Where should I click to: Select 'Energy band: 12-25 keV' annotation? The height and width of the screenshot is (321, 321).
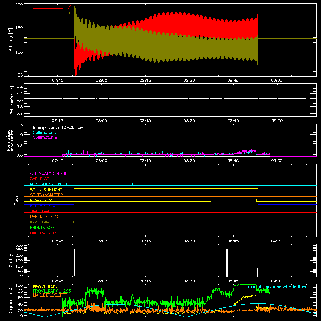[x=58, y=128]
